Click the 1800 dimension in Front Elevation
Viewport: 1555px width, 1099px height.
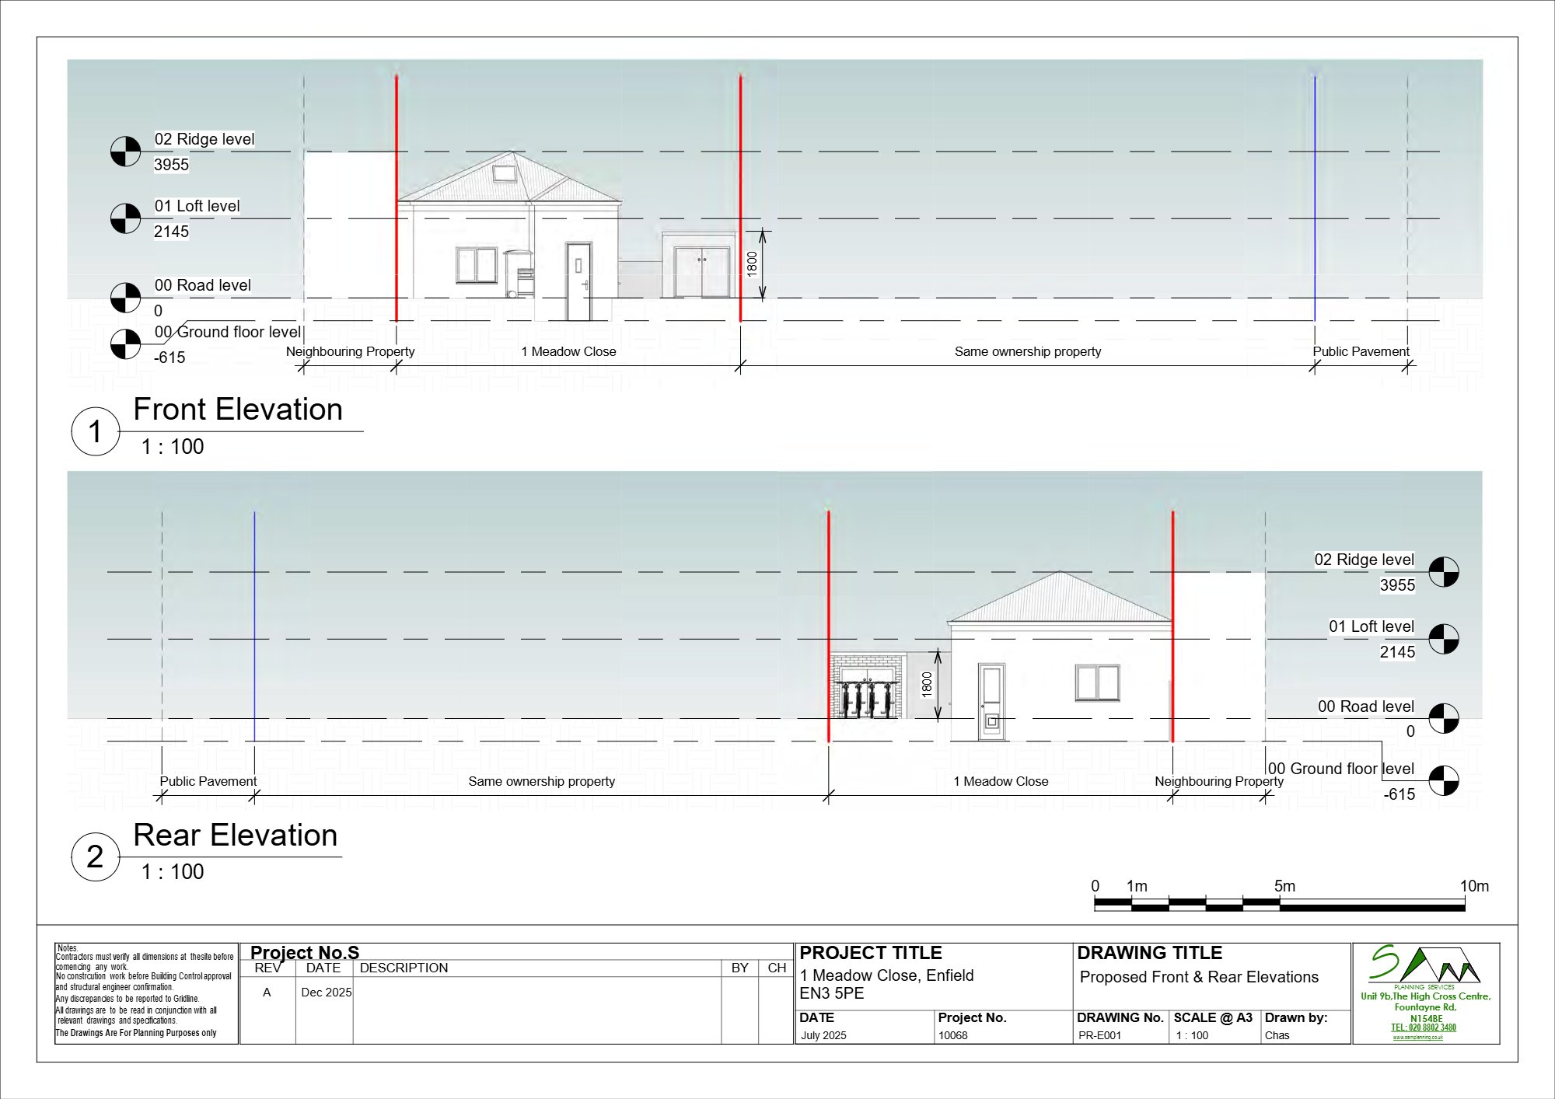pyautogui.click(x=752, y=263)
